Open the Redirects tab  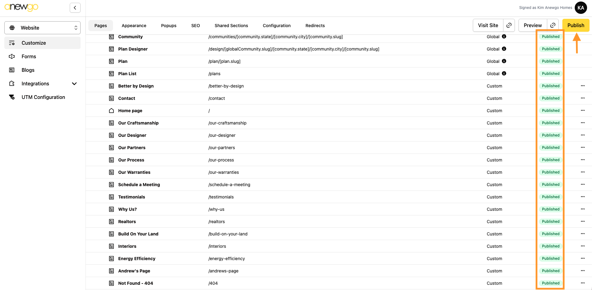[315, 26]
